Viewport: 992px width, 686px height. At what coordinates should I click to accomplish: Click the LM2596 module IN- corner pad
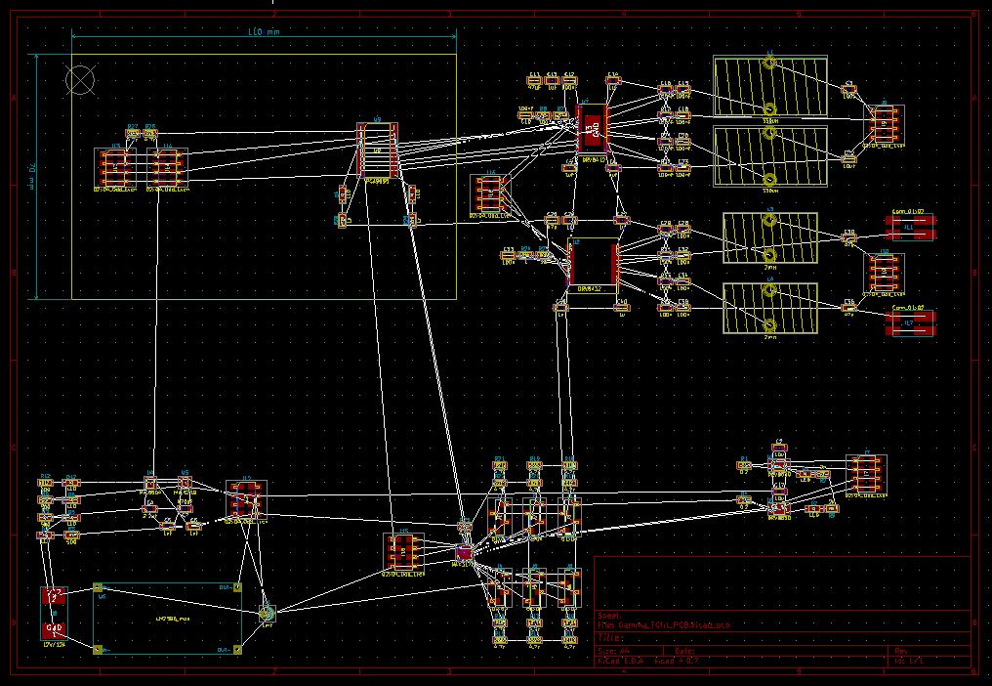[x=98, y=649]
